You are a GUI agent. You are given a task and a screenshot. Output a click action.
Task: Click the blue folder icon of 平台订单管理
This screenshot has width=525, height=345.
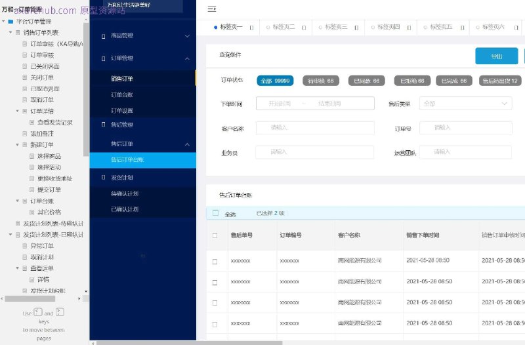[x=10, y=22]
